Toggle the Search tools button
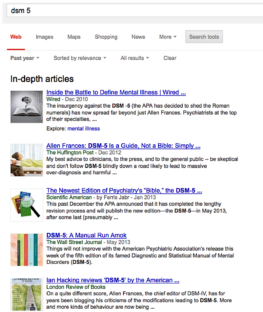Screen dimensions: 263x312 pyautogui.click(x=204, y=37)
